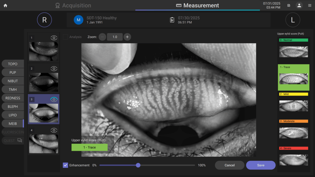315x177 pixels.
Task: Select the 3 - Moderate score reference
Action: pos(293,130)
